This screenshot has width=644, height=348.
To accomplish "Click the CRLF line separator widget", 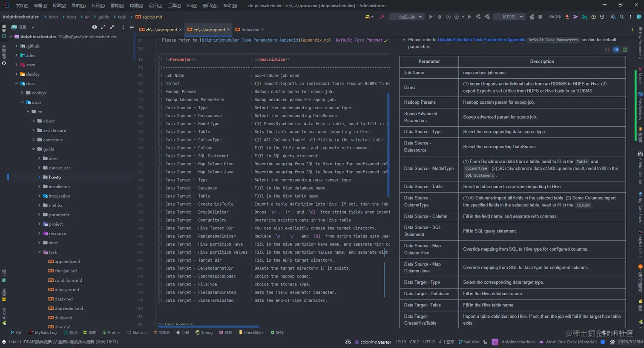I will coord(414,342).
